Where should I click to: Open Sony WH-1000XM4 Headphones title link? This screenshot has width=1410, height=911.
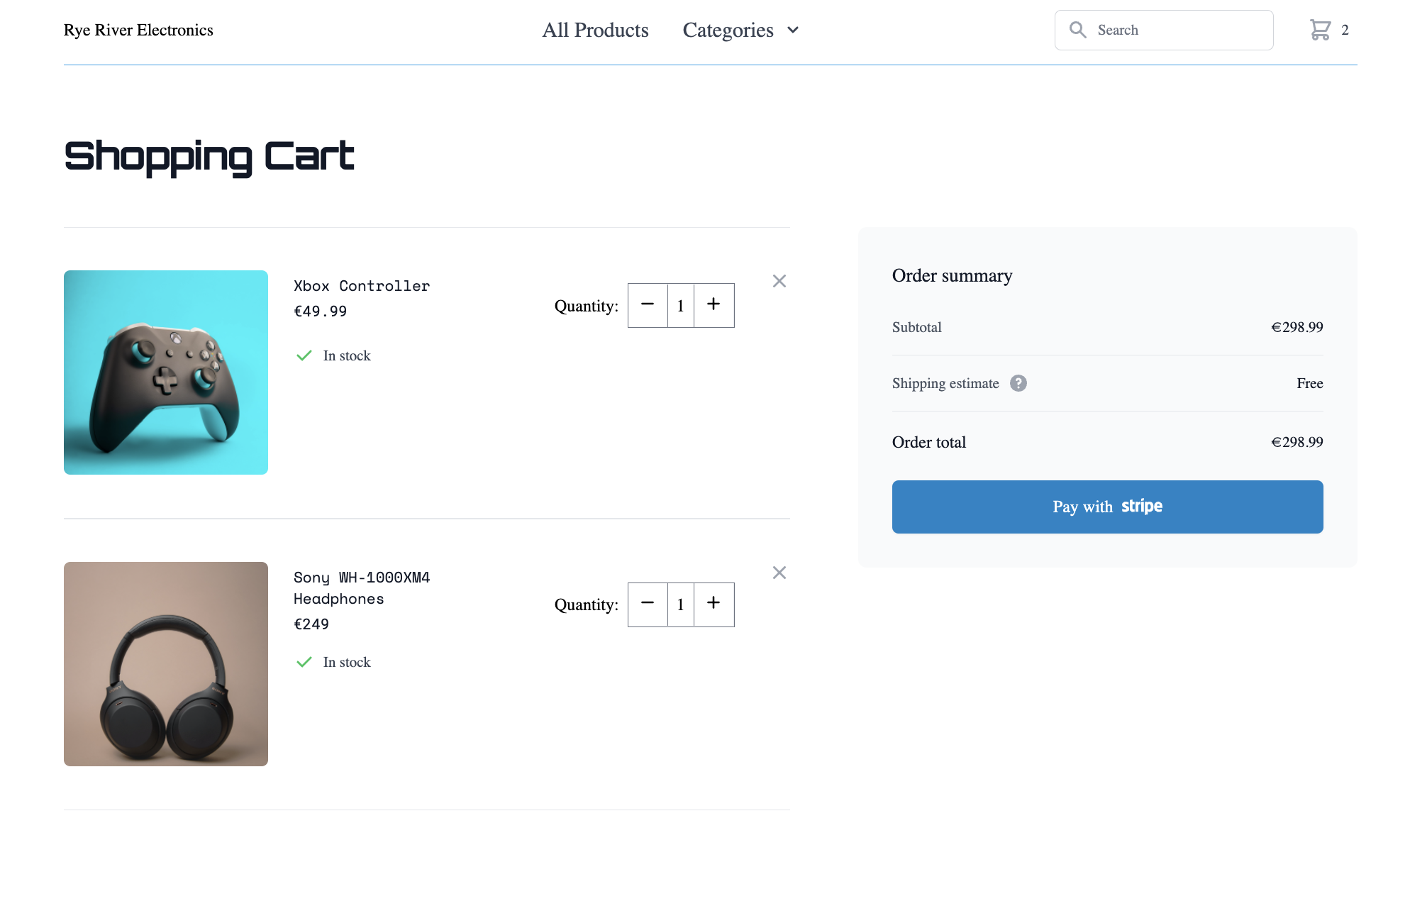tap(362, 588)
